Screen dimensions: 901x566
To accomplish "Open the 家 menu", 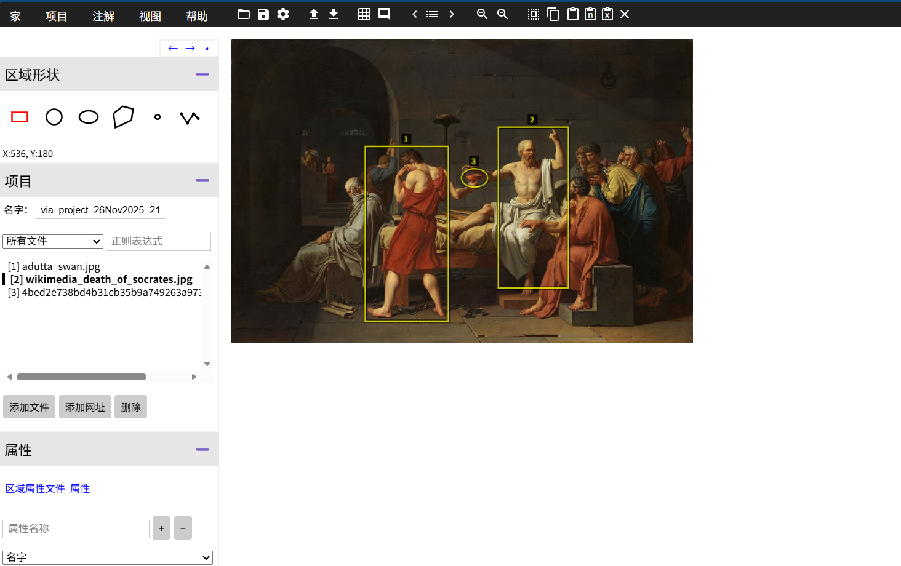I will (15, 16).
